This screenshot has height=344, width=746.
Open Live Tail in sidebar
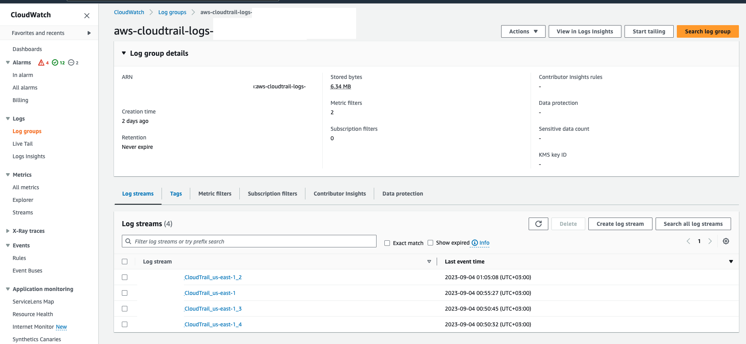23,144
